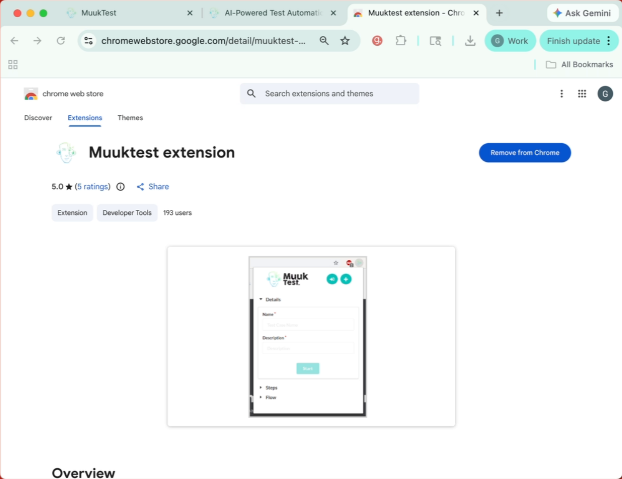Open the apps grid in bookmarks bar
Image resolution: width=622 pixels, height=479 pixels.
pyautogui.click(x=13, y=65)
